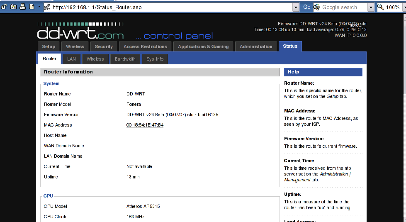Click the DD-WRT router name value
This screenshot has height=222, width=406.
136,94
